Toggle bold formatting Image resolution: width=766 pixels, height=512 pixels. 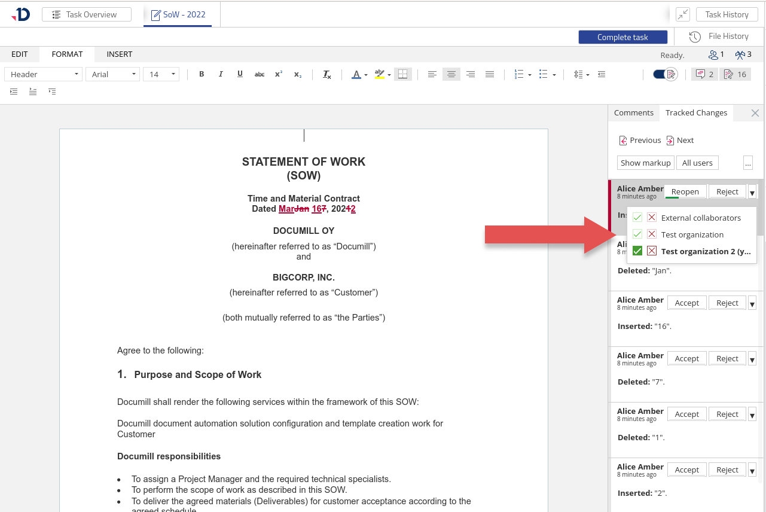point(202,74)
